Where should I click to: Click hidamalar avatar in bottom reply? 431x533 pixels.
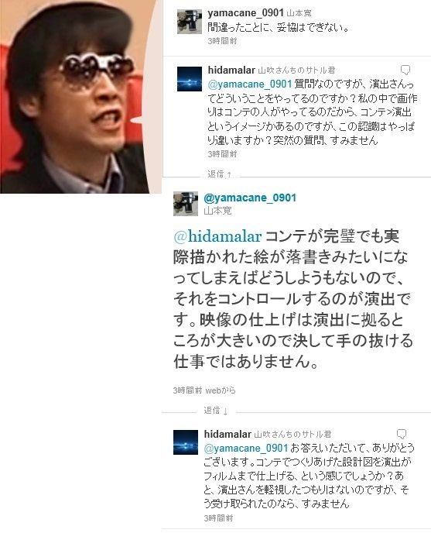click(186, 442)
